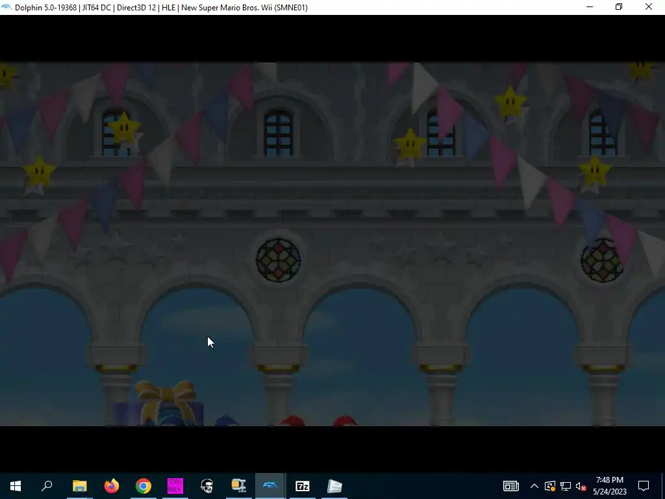Open the muted volume tray icon
This screenshot has width=665, height=499.
pyautogui.click(x=581, y=486)
